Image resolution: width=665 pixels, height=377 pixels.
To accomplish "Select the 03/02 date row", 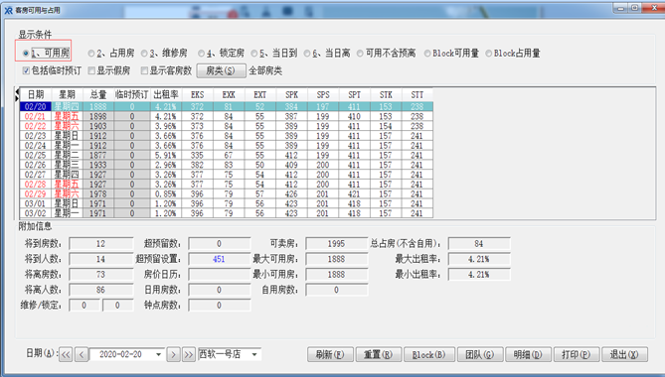I will [226, 213].
